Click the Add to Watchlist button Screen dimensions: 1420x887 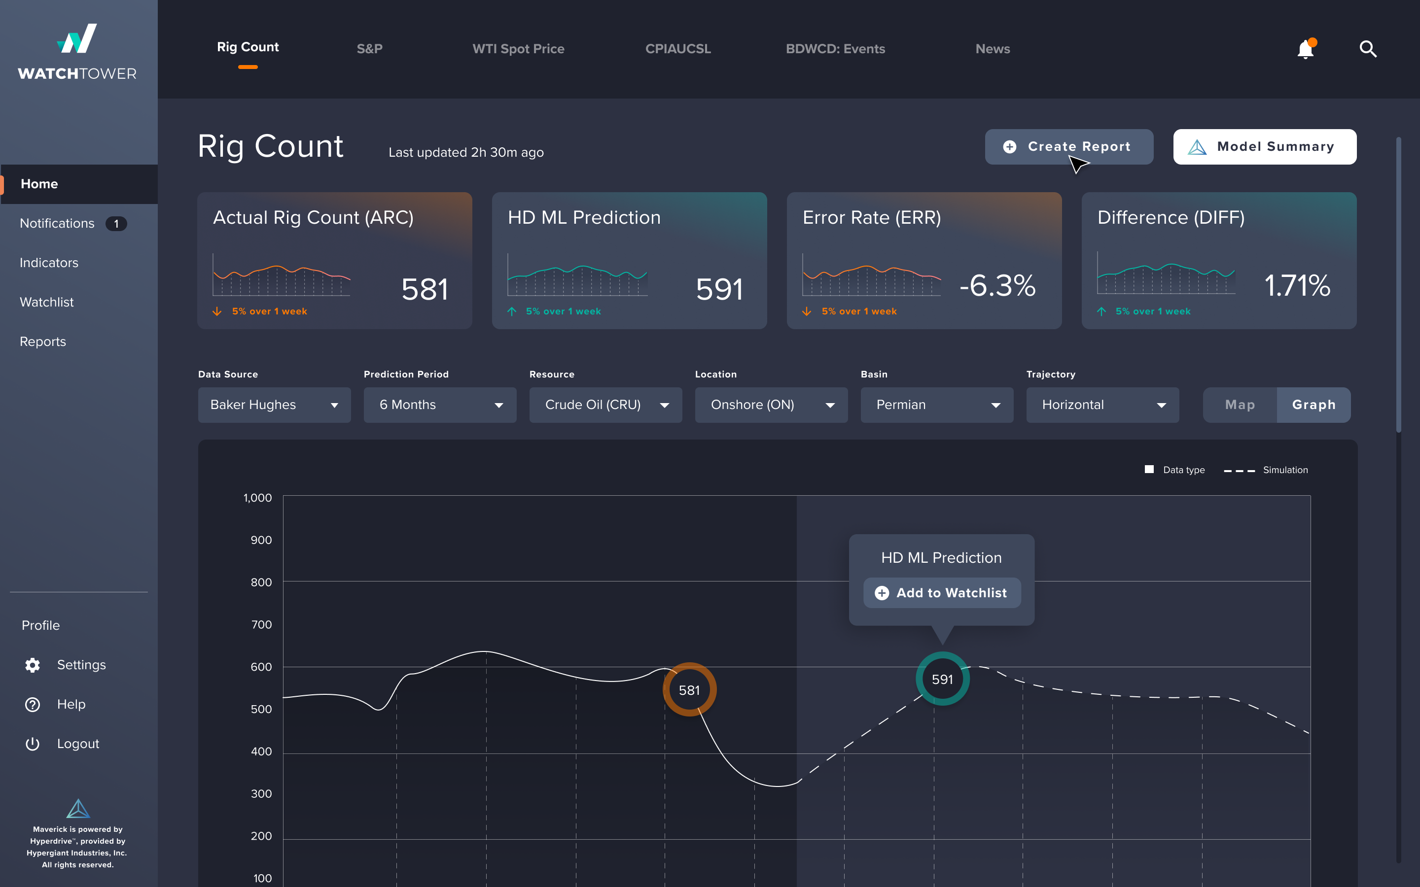(x=941, y=592)
